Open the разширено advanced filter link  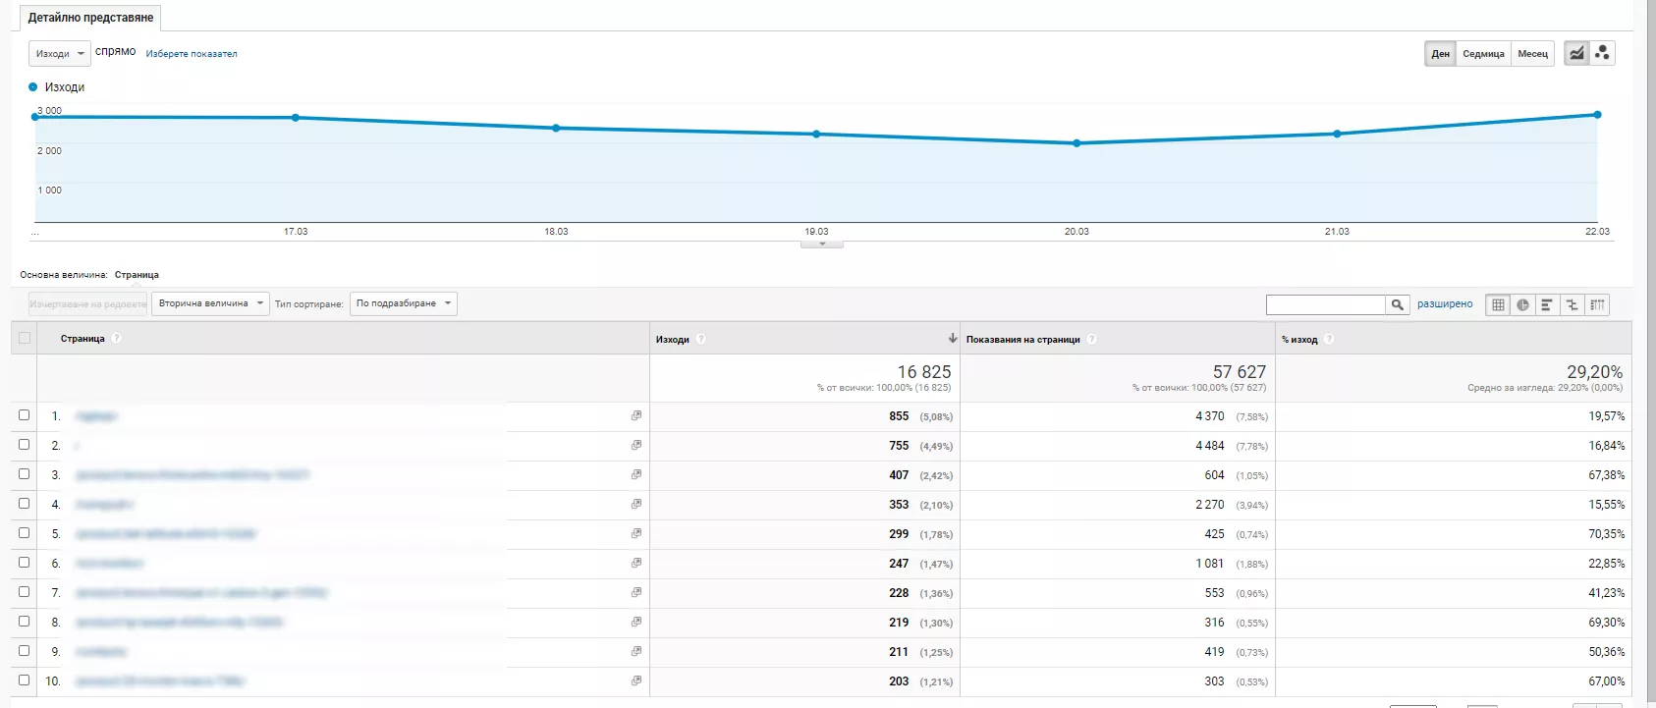(x=1445, y=304)
